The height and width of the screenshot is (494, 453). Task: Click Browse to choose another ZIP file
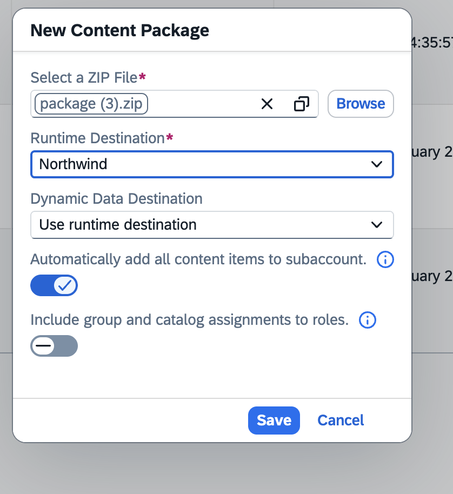click(x=360, y=104)
